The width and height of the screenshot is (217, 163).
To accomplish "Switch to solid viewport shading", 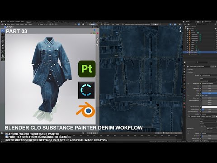I will coord(92,24).
